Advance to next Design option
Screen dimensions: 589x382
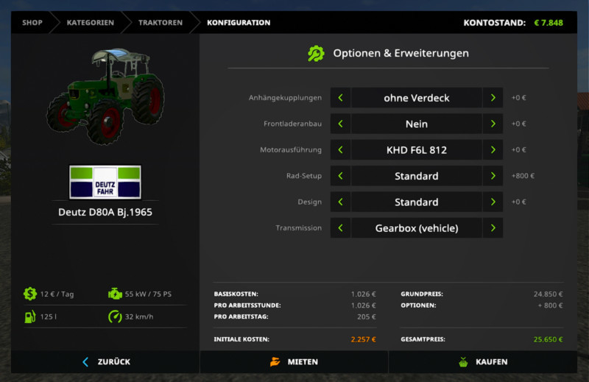(493, 202)
